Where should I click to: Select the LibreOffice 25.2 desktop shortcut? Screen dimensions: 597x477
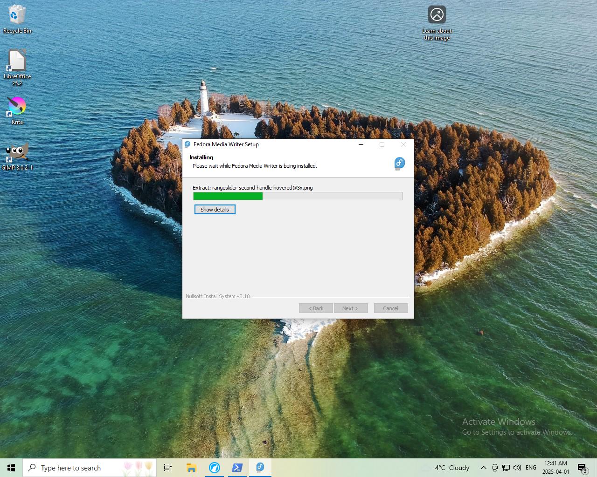(17, 68)
